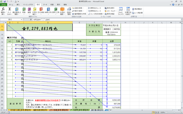Click 再計算実行 (Calculate Now)

pos(137,9)
